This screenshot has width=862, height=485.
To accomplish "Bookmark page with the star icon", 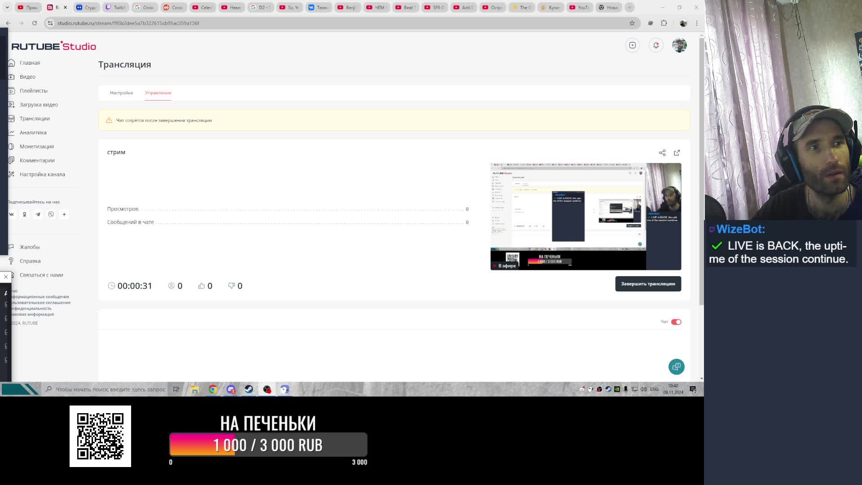I will point(632,23).
